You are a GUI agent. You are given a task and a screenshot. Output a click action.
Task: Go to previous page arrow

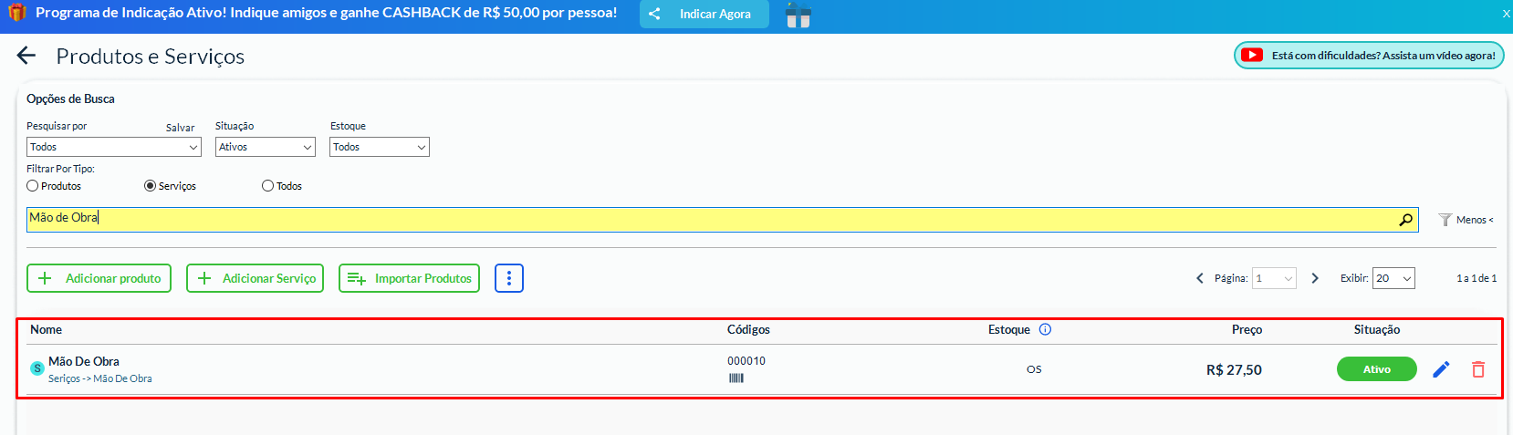point(1200,278)
